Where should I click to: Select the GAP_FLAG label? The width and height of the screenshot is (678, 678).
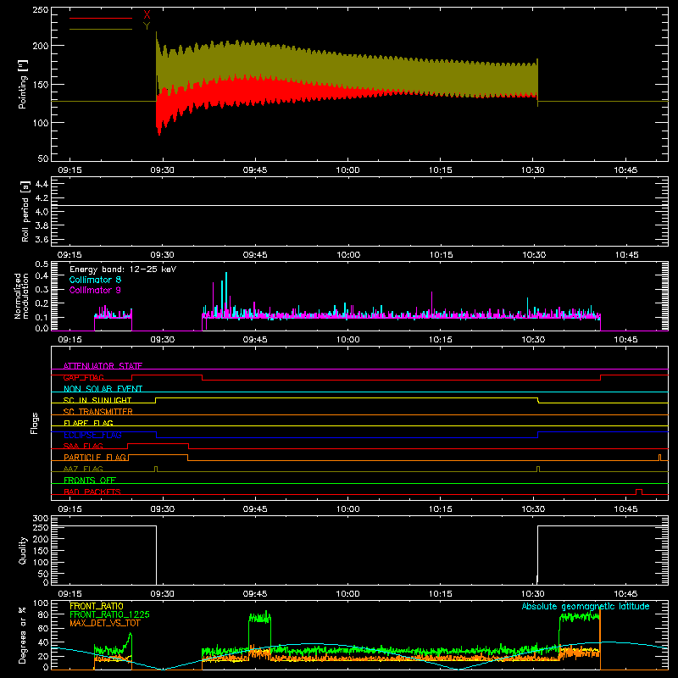coord(83,377)
